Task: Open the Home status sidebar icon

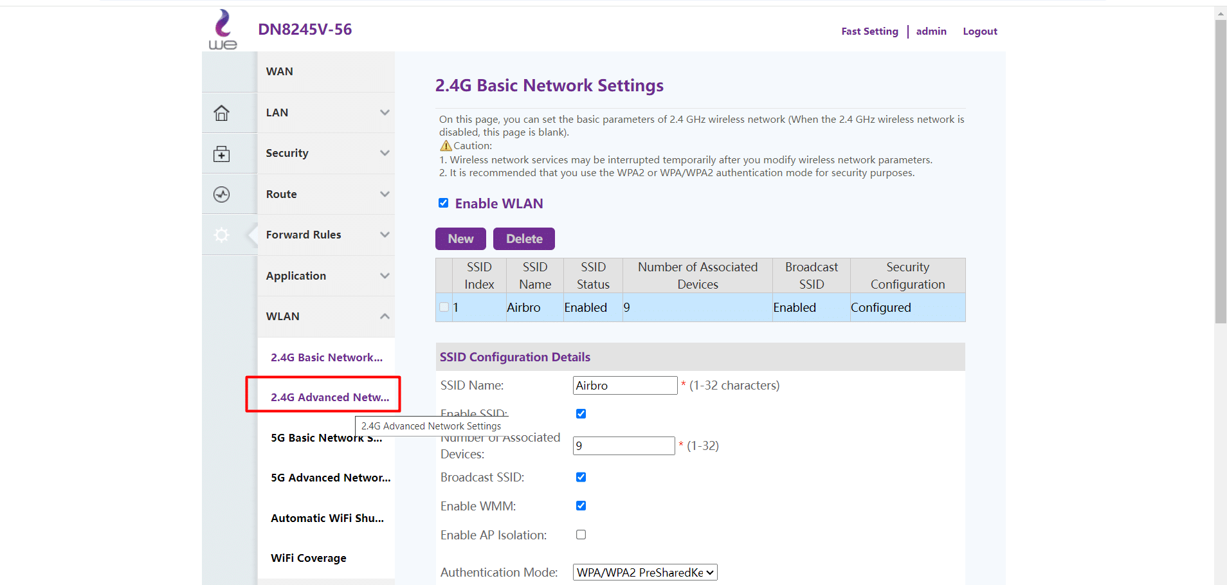Action: 221,113
